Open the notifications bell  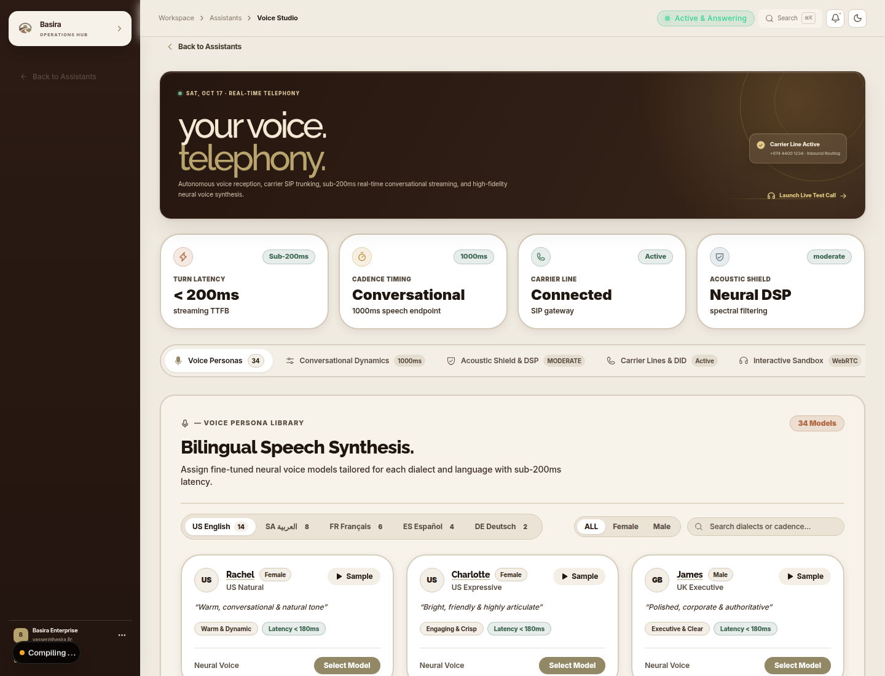click(x=835, y=18)
